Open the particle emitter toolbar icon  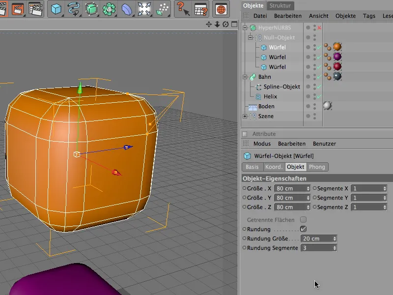point(162,9)
